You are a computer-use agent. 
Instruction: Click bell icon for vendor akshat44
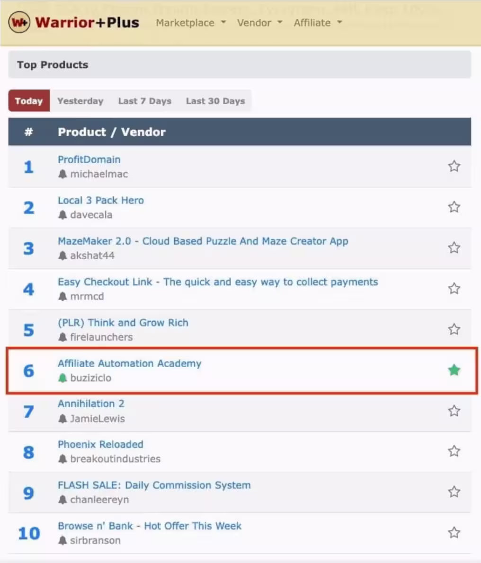click(x=62, y=255)
